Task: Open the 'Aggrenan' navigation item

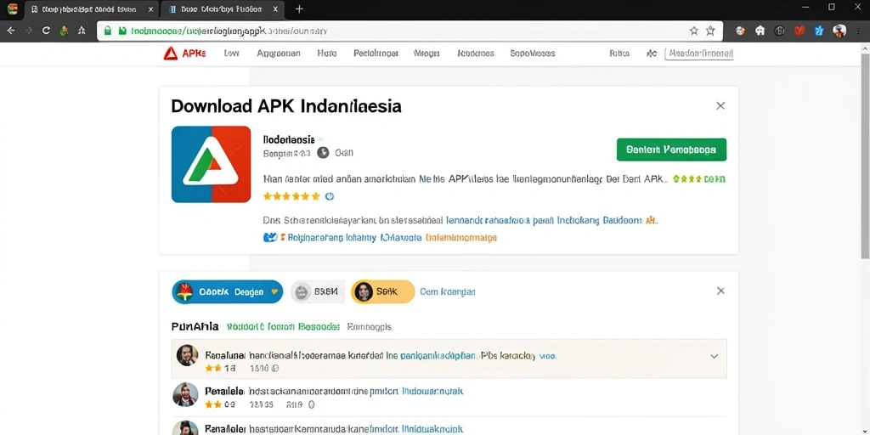Action: click(x=279, y=54)
